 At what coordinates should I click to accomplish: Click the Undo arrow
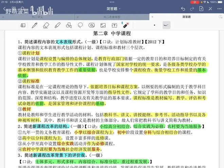click(x=183, y=8)
